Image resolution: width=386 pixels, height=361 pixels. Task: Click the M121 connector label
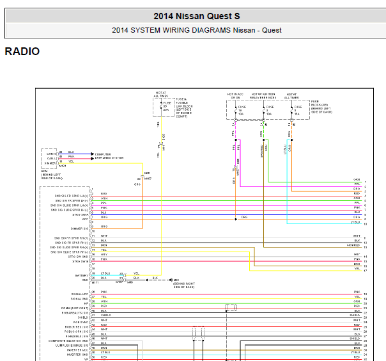63,166
